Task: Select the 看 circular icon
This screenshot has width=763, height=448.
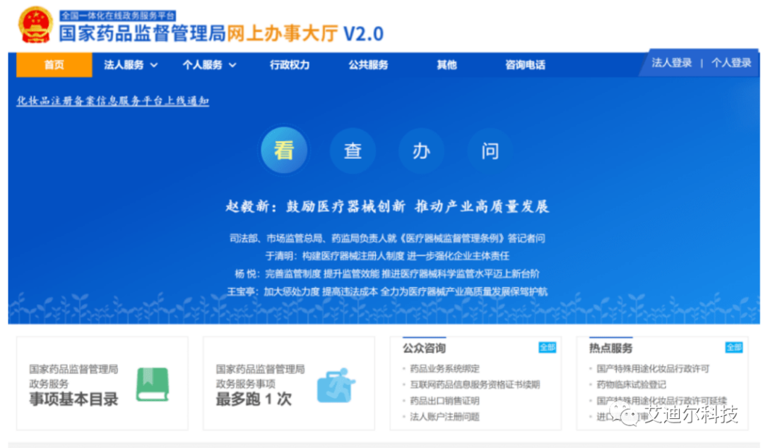Action: pos(284,150)
